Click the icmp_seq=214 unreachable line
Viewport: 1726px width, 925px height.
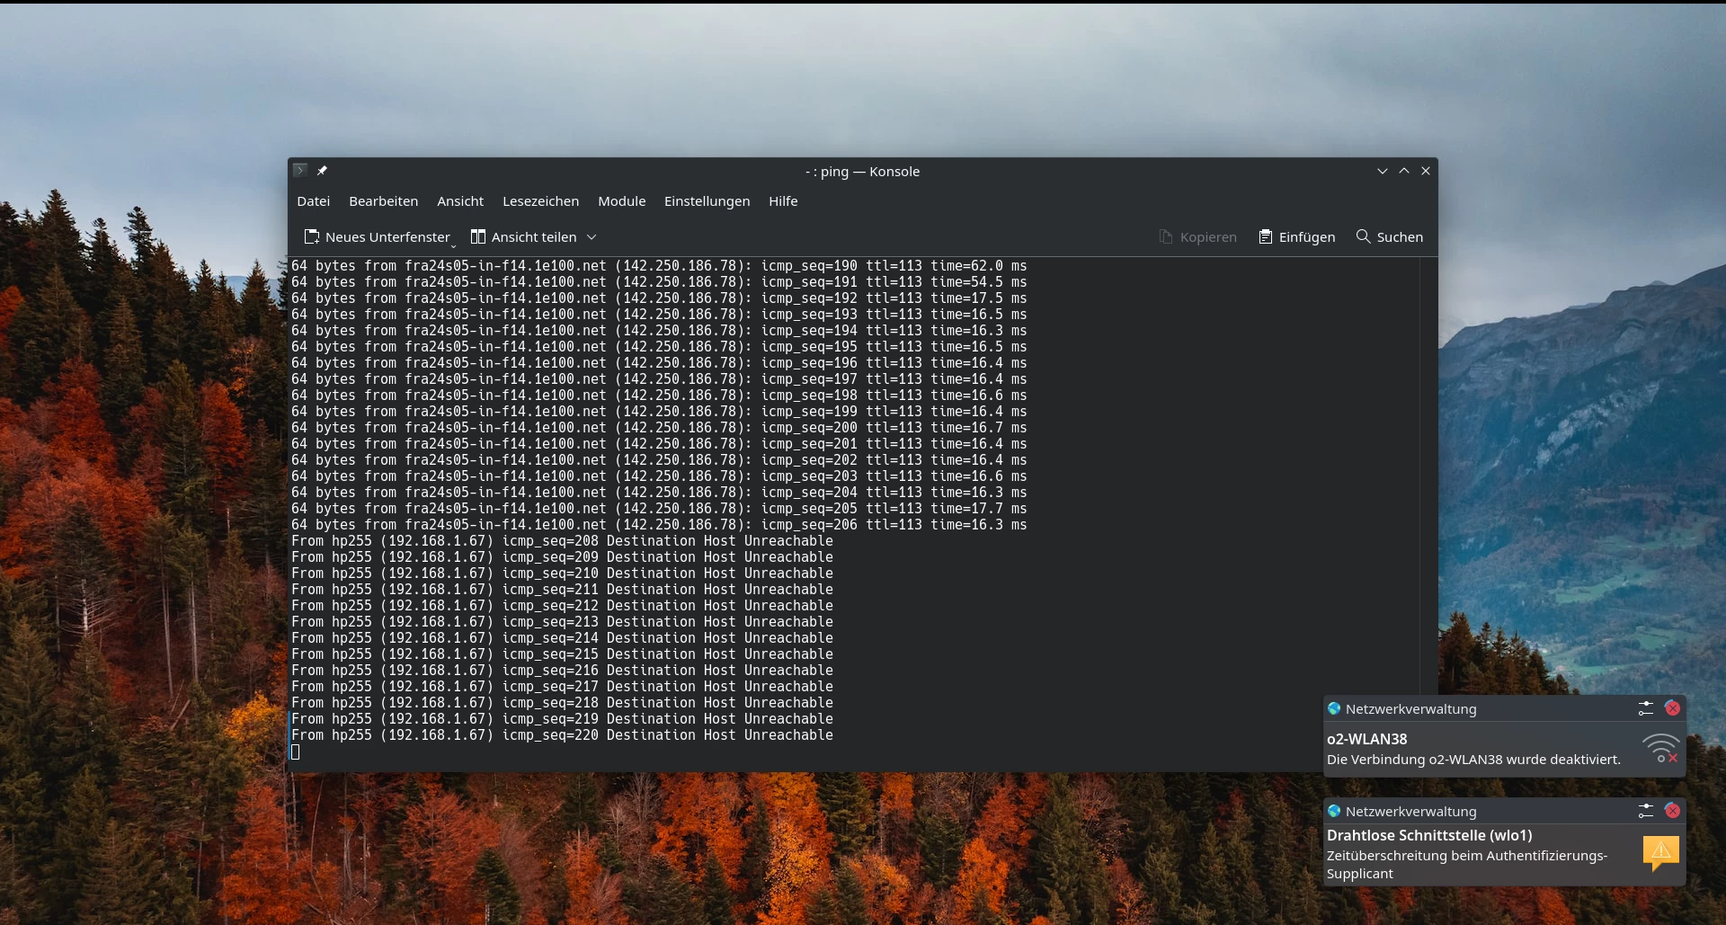pos(562,638)
